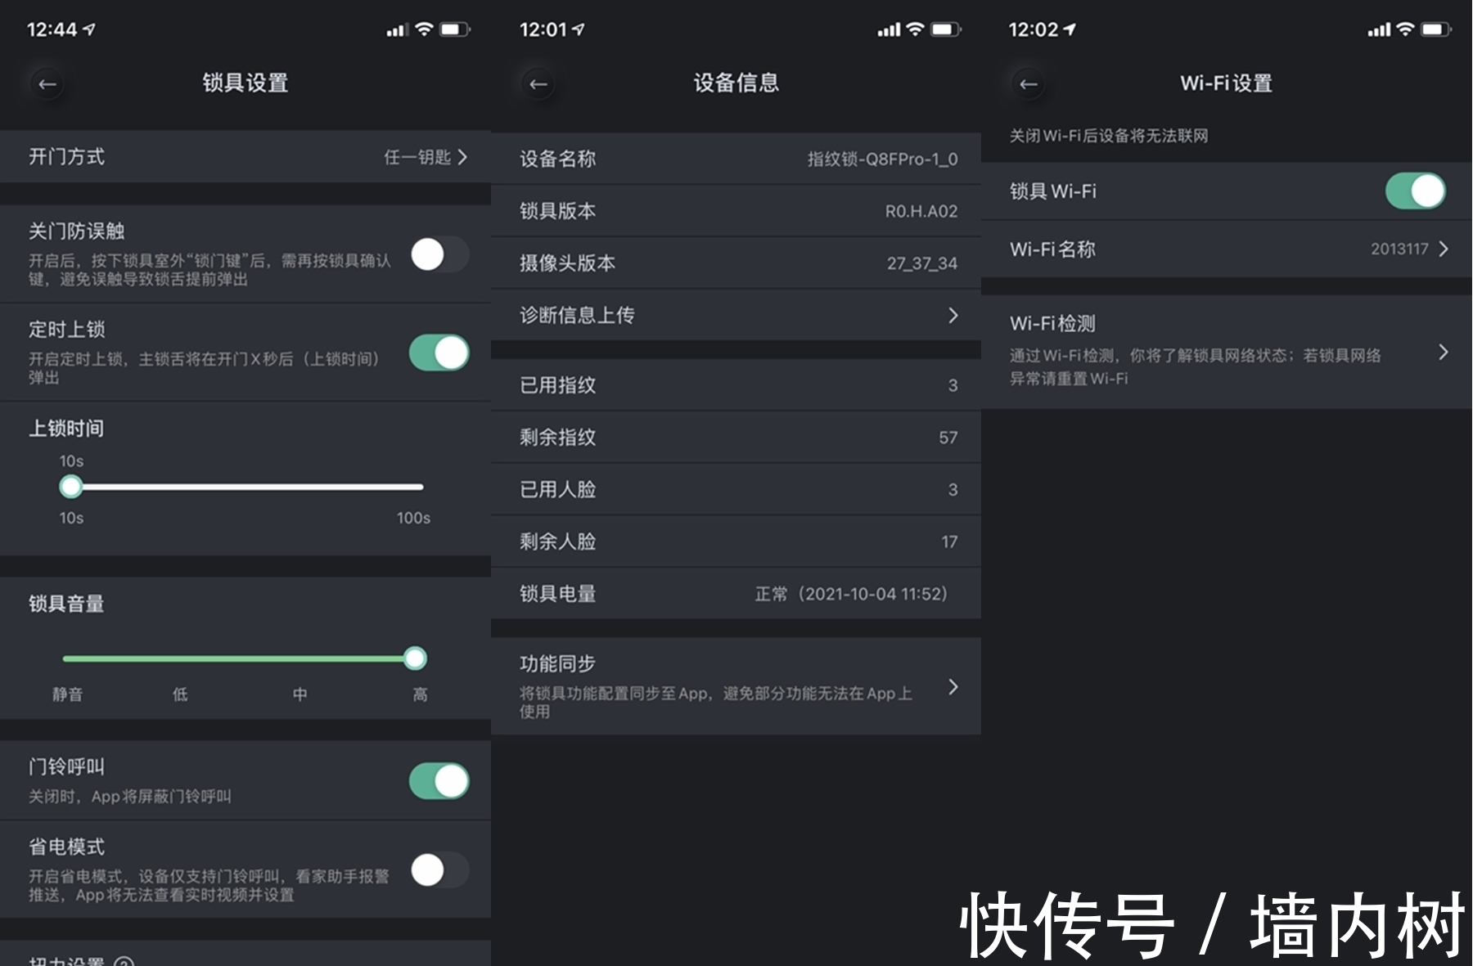Open 诊断信息上传 chevron
1473x966 pixels.
pyautogui.click(x=953, y=315)
